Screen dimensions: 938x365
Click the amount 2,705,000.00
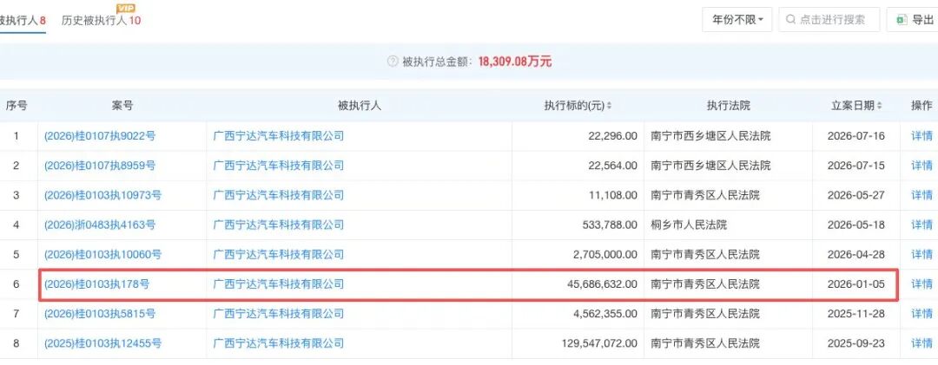point(605,255)
